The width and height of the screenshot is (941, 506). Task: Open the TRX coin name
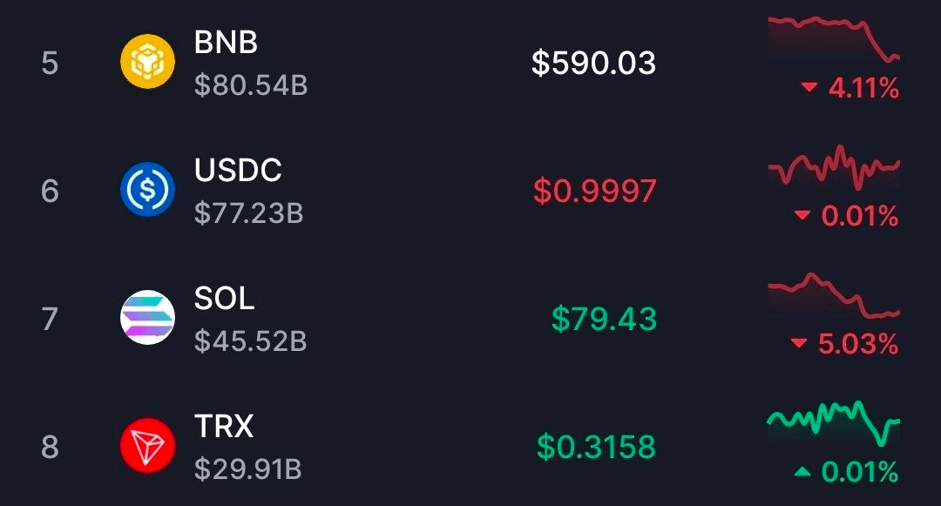coord(224,427)
